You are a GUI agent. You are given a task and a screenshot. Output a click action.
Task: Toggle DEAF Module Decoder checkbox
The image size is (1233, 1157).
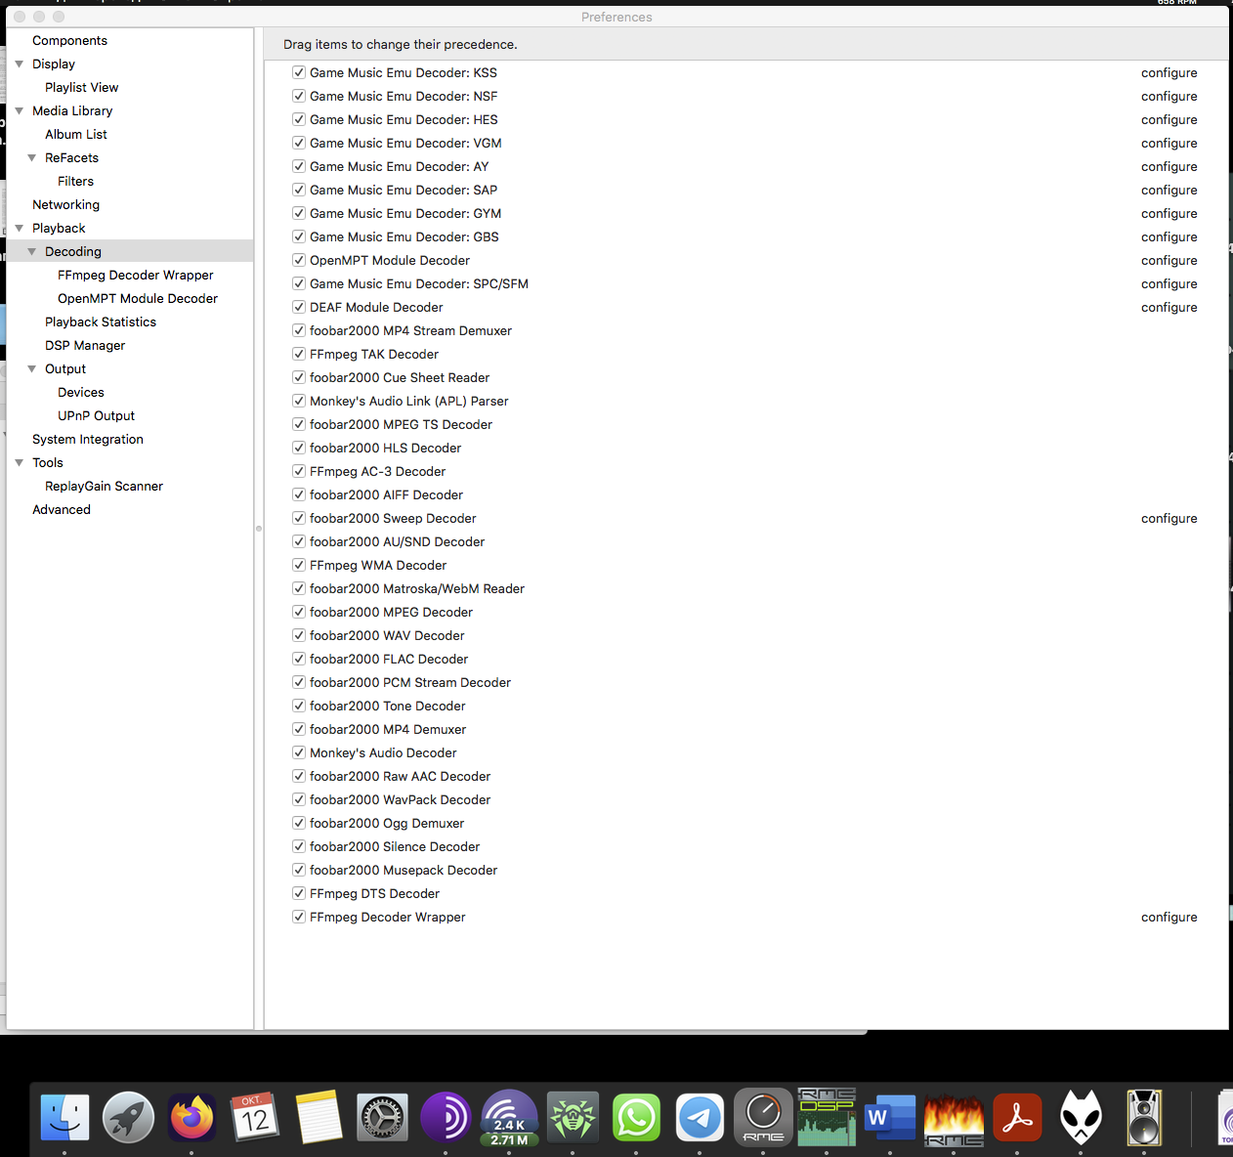tap(299, 307)
